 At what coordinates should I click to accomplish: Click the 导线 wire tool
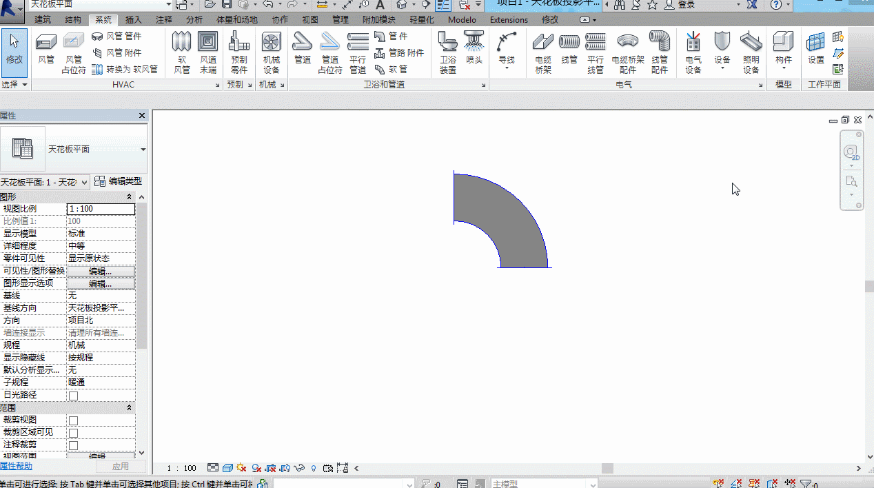507,50
